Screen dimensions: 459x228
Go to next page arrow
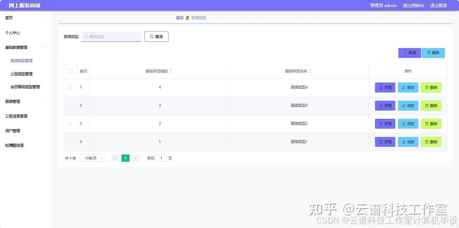(x=136, y=158)
